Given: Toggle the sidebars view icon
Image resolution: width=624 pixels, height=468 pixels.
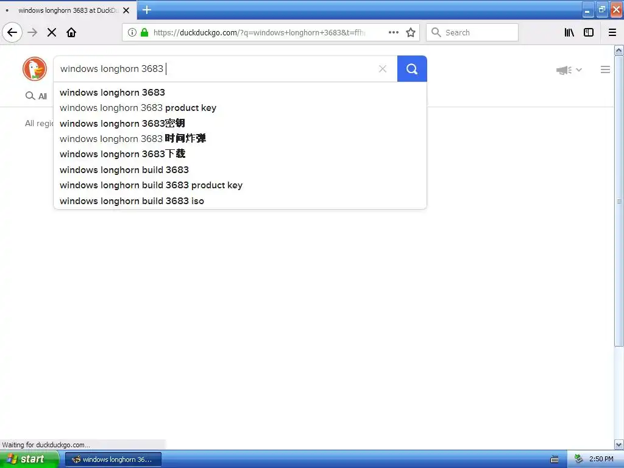Looking at the screenshot, I should (589, 33).
